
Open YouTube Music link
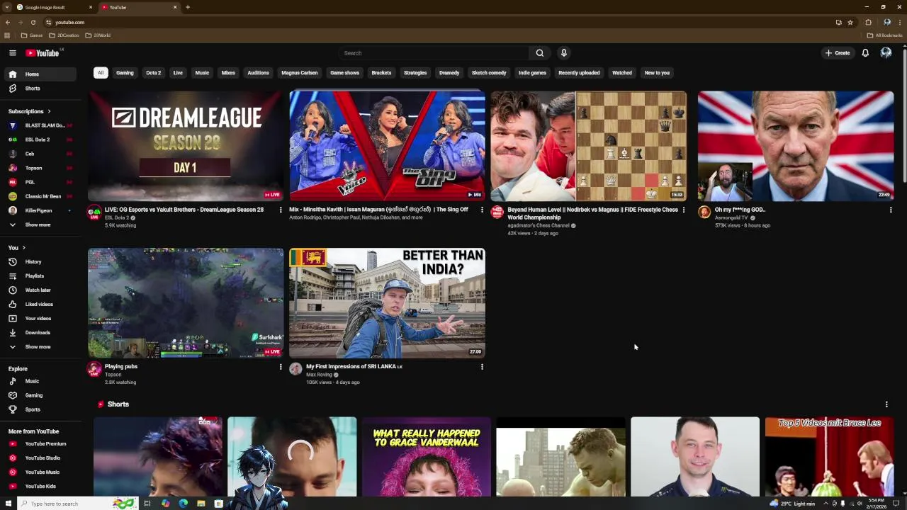pyautogui.click(x=41, y=472)
